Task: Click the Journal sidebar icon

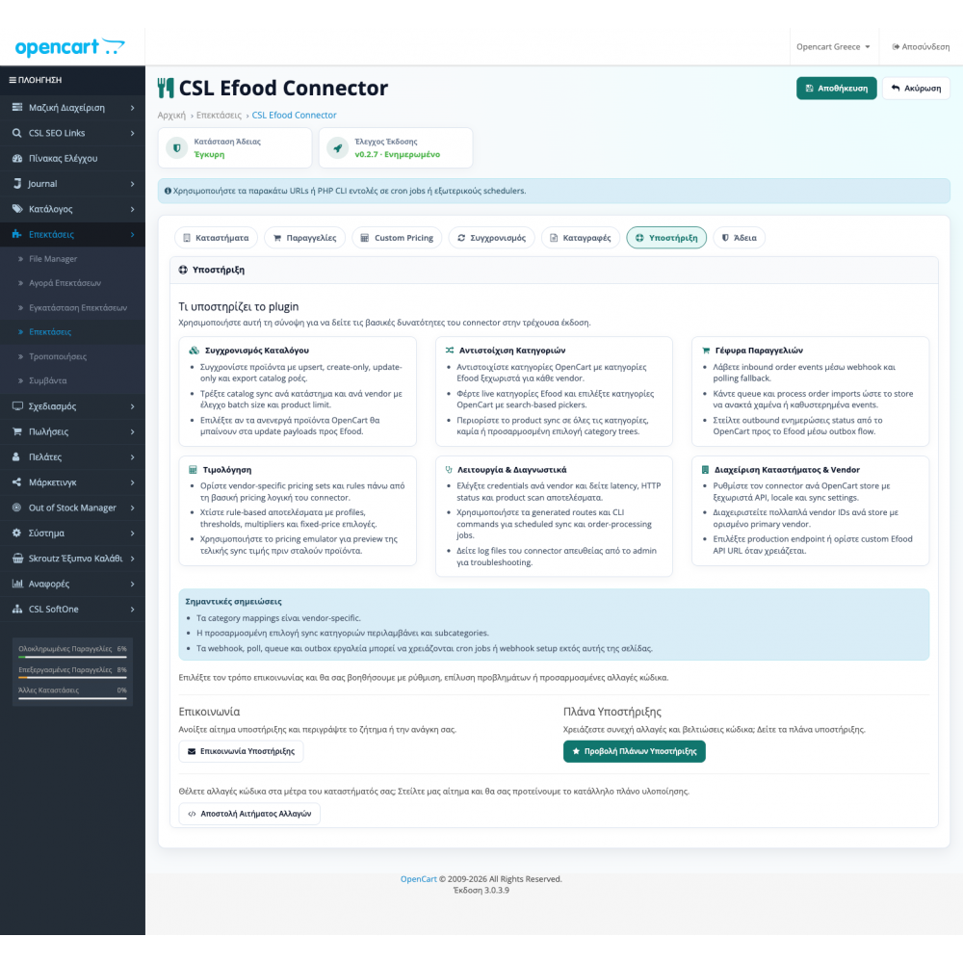Action: coord(17,184)
